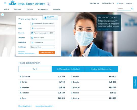137x110 pixels.
Task: Pause the hero banner slideshow
Action: pyautogui.click(x=3, y=15)
